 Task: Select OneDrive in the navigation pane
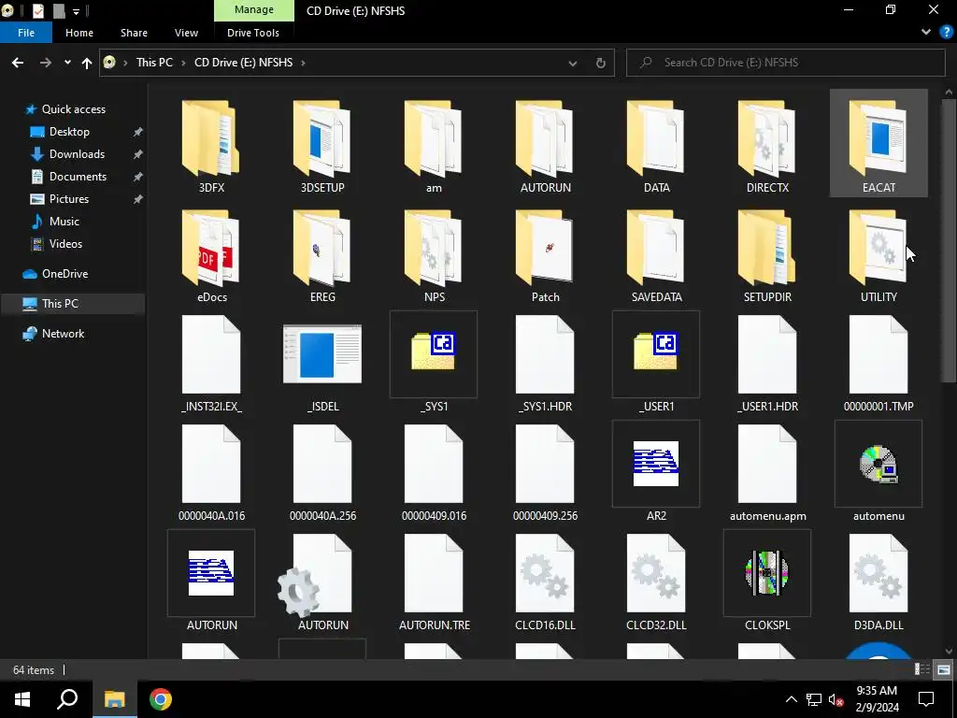coord(64,274)
